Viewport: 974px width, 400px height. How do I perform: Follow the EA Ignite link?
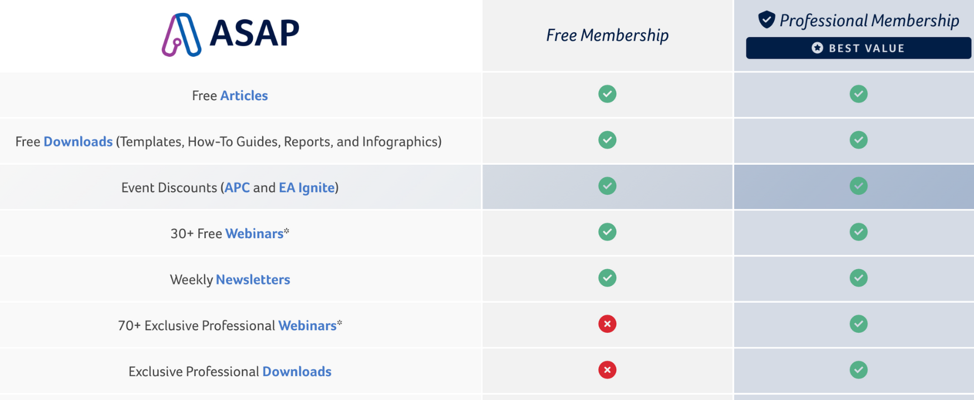(307, 187)
